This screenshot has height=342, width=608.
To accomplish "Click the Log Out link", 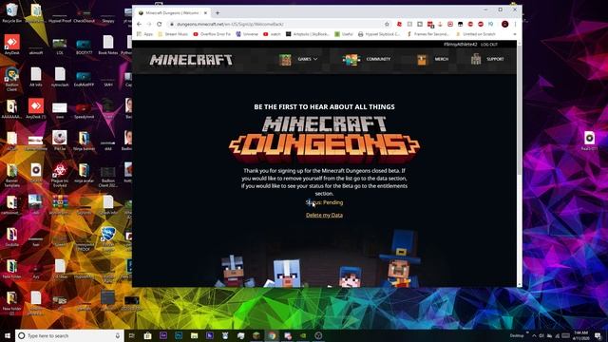I will pyautogui.click(x=489, y=45).
